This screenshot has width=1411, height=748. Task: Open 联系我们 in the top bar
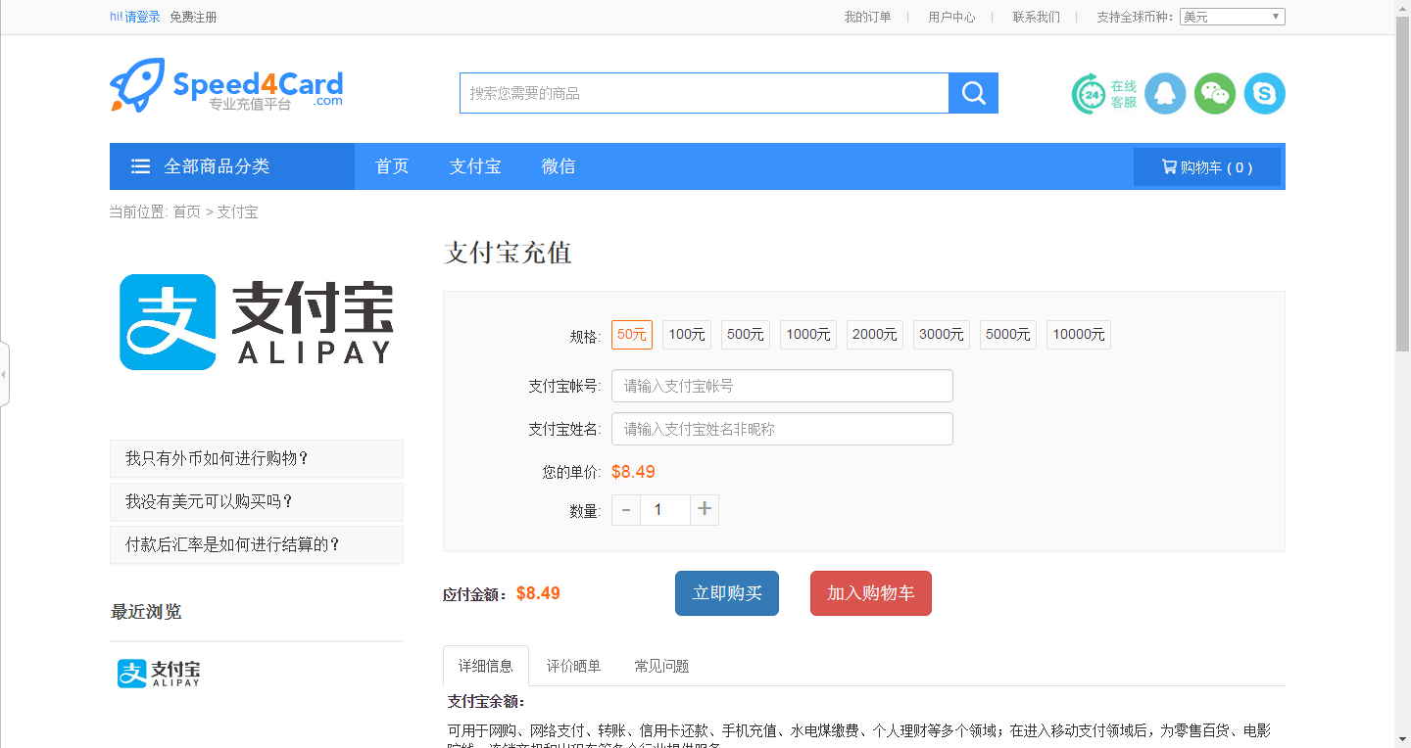pyautogui.click(x=1036, y=17)
